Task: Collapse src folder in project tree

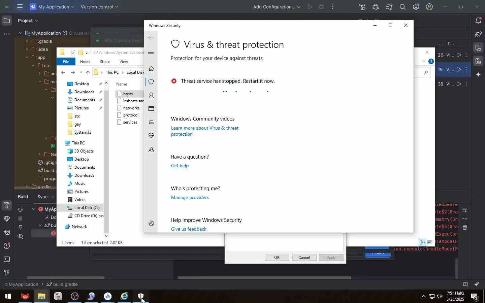Action: tap(33, 65)
